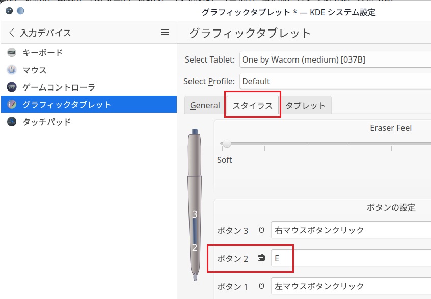
Task: Click the app icon in the title bar
Action: (x=9, y=10)
